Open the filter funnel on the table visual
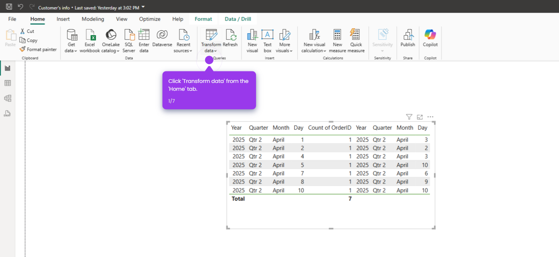This screenshot has width=559, height=257. tap(409, 117)
